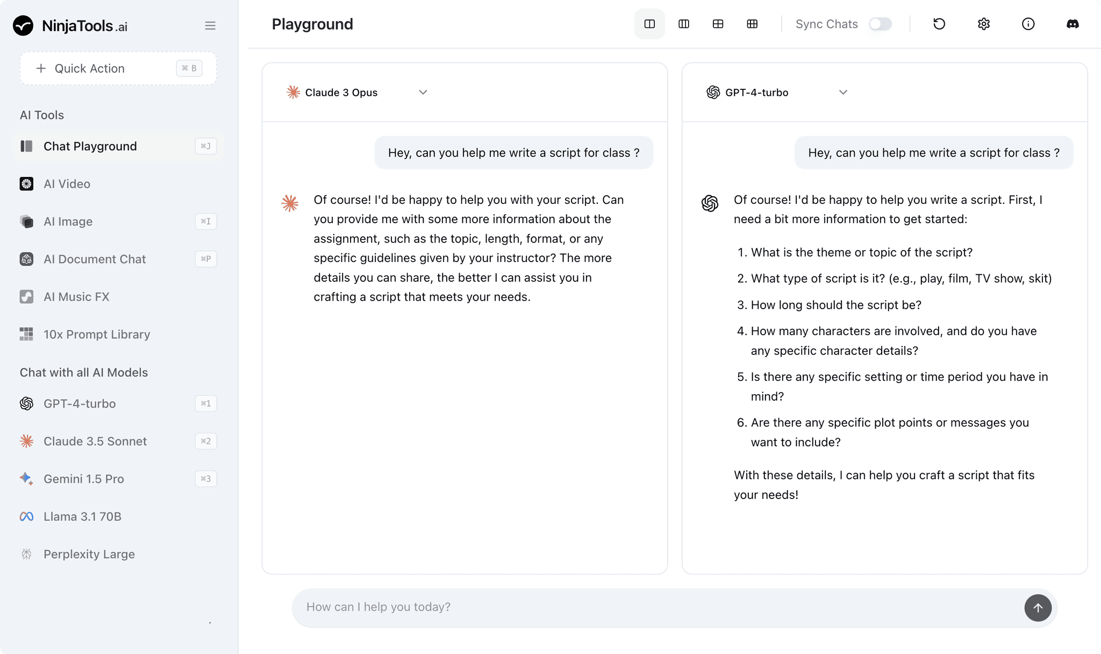
Task: Select the AI Image tool
Action: coord(67,221)
